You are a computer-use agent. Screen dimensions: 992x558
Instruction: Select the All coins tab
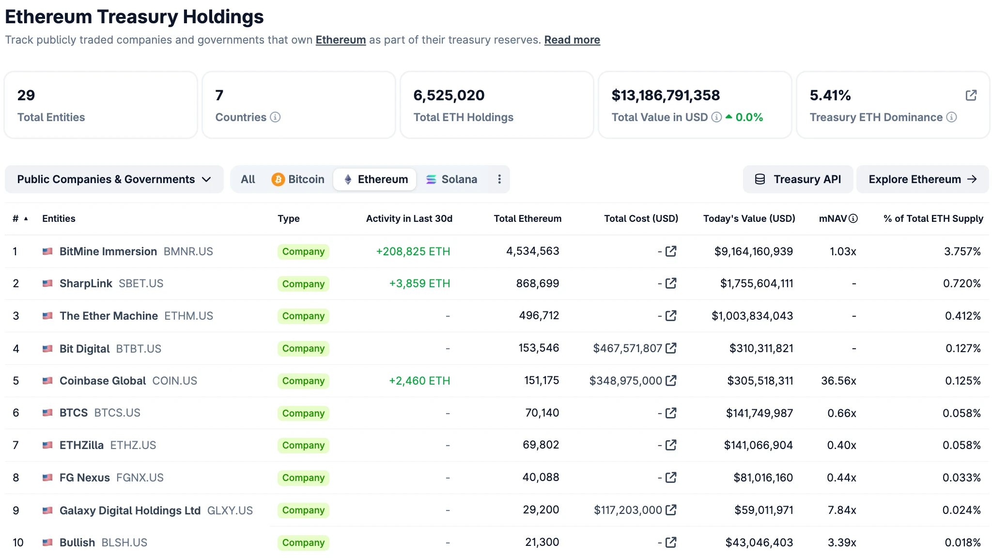click(248, 179)
